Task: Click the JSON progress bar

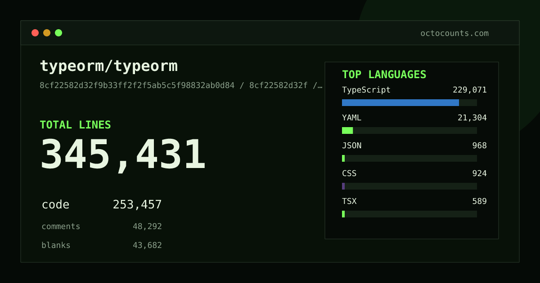Action: [x=409, y=158]
